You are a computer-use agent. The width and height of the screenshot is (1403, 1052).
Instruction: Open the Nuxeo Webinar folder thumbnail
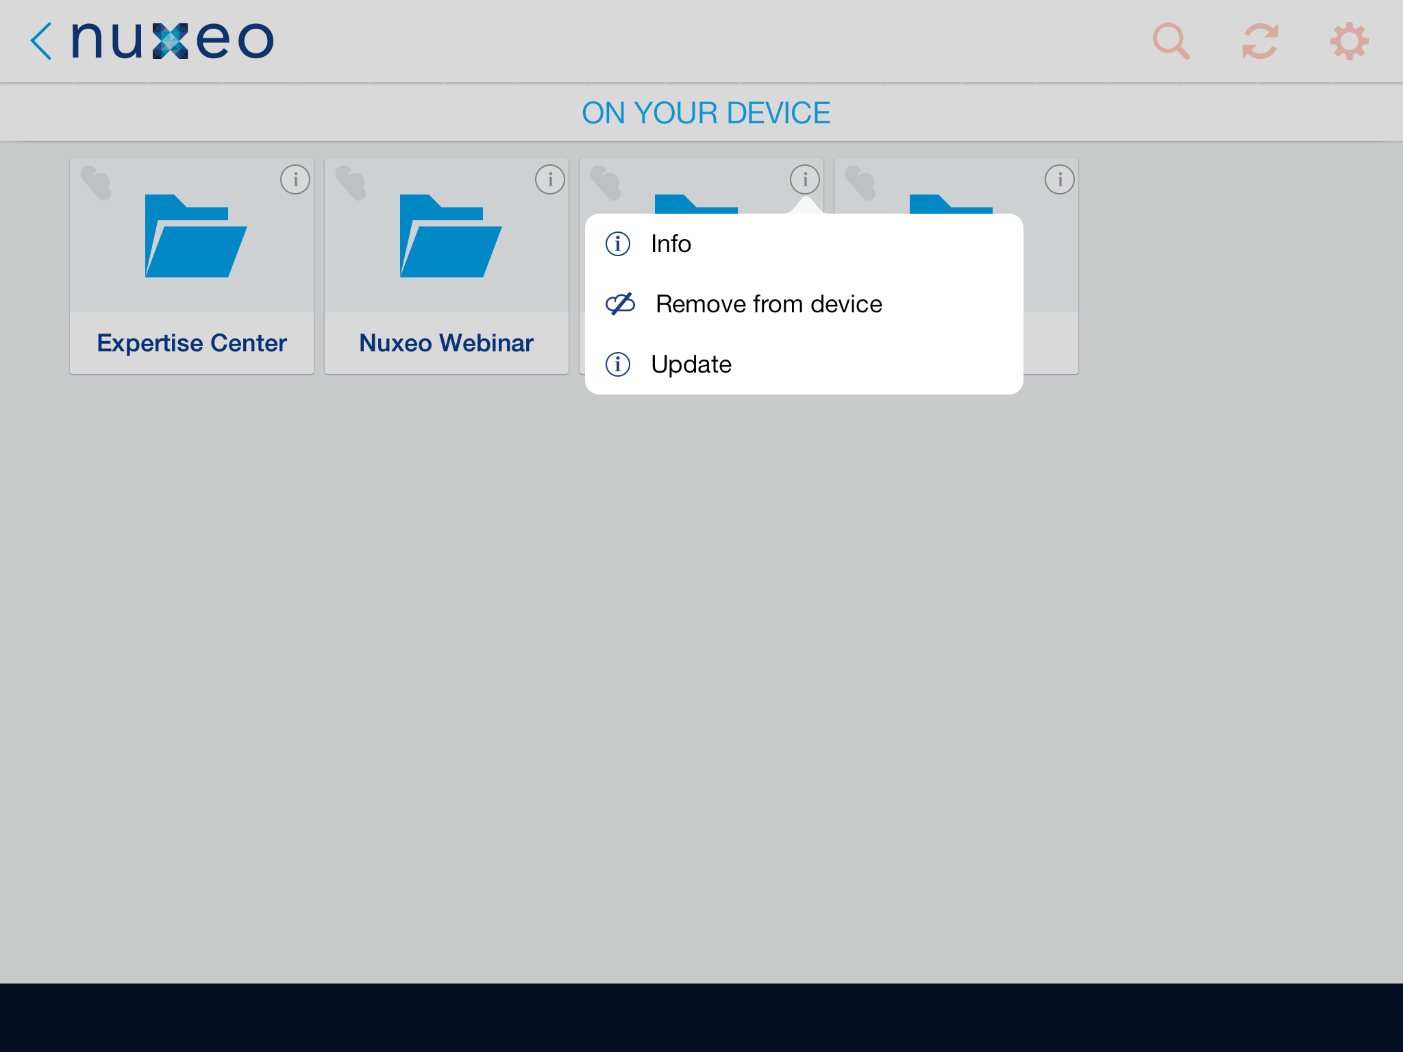pyautogui.click(x=451, y=236)
